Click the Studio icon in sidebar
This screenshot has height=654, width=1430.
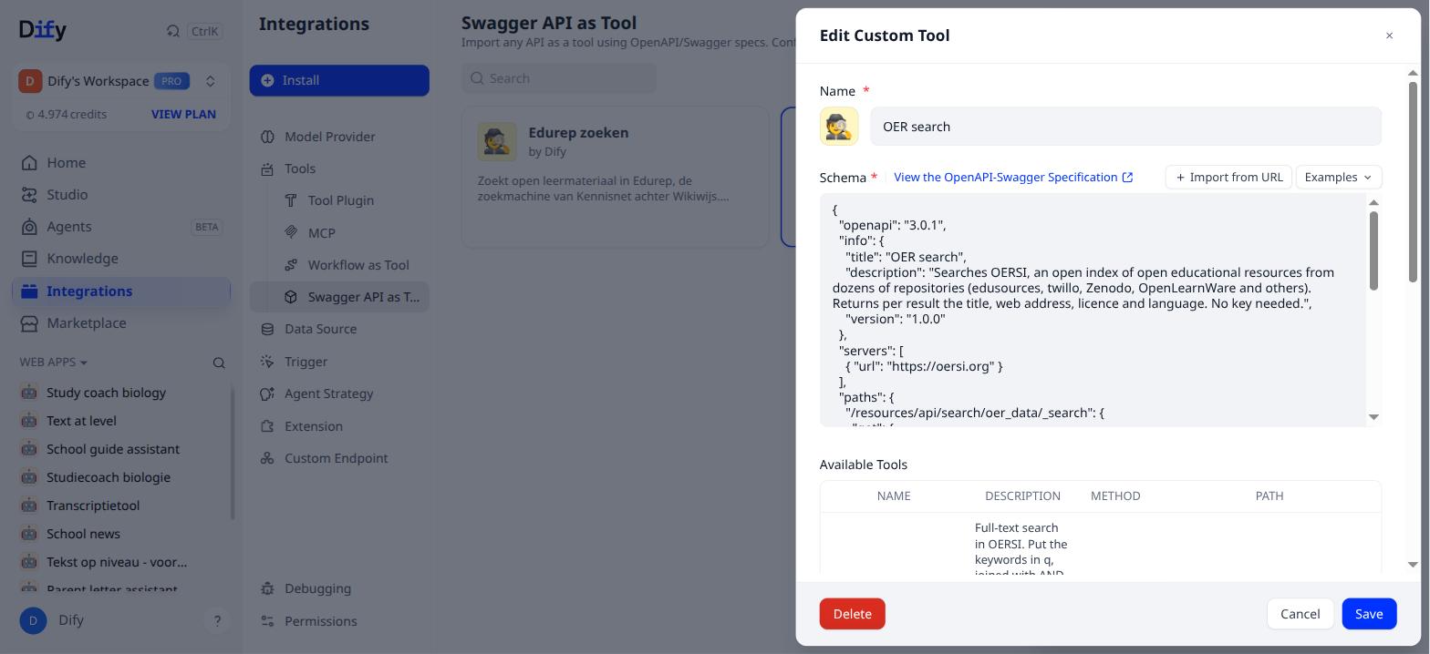[29, 195]
